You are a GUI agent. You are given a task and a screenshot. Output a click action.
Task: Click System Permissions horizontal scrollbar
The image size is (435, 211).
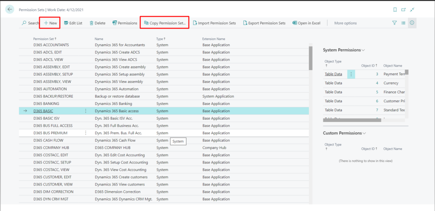tap(352, 120)
